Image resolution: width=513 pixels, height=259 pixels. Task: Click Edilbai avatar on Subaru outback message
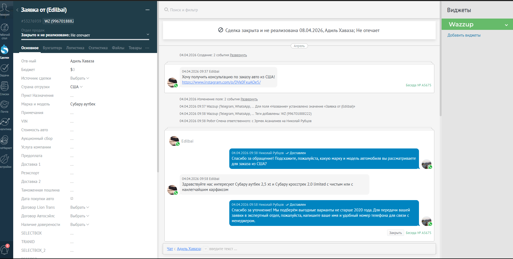coord(172,190)
